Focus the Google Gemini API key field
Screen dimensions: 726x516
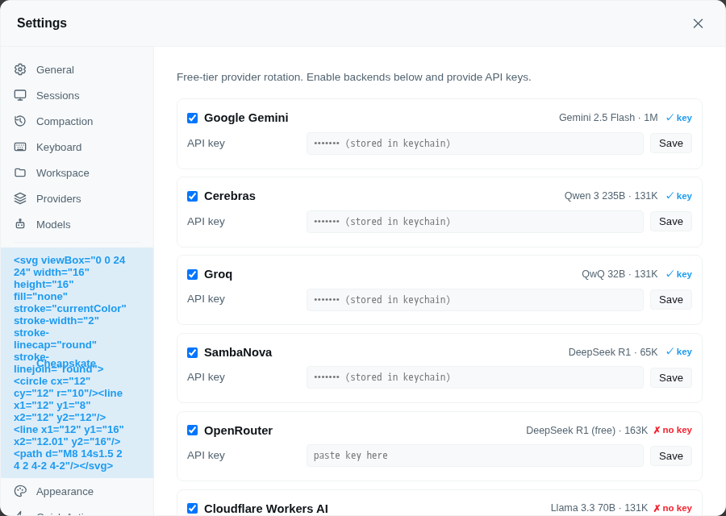click(474, 144)
